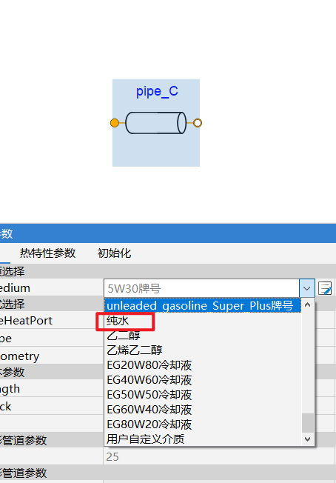Collapse the medium dropdown with arrow button
Viewport: 336px width, 483px height.
(307, 288)
